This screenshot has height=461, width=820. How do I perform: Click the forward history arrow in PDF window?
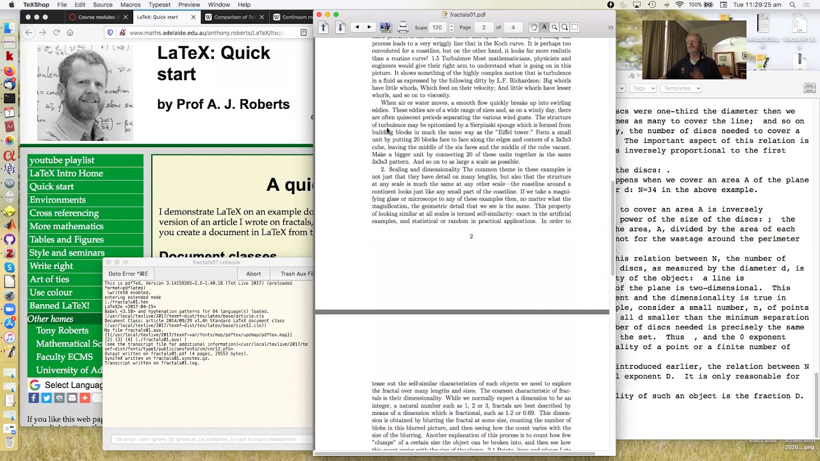369,28
